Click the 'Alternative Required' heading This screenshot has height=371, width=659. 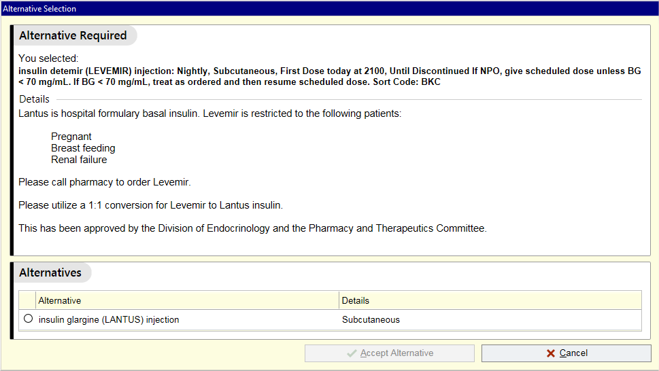tap(73, 35)
